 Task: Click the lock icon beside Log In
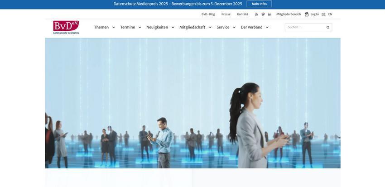click(x=307, y=14)
